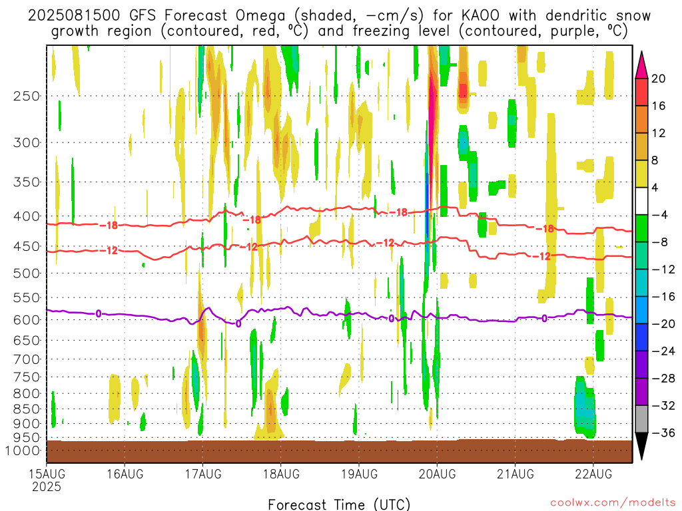Choose the cyan -16 to -12 colorbar segment
The image size is (682, 511).
tap(641, 283)
